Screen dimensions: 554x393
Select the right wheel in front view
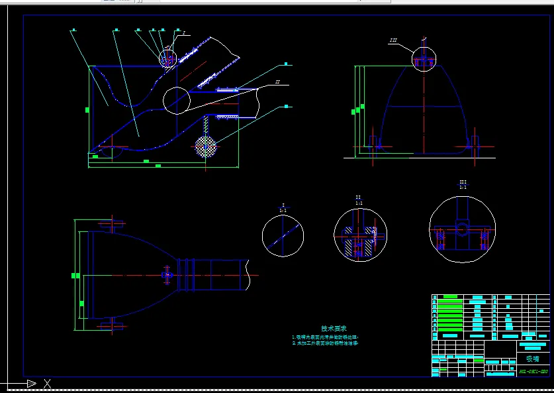pyautogui.click(x=475, y=146)
